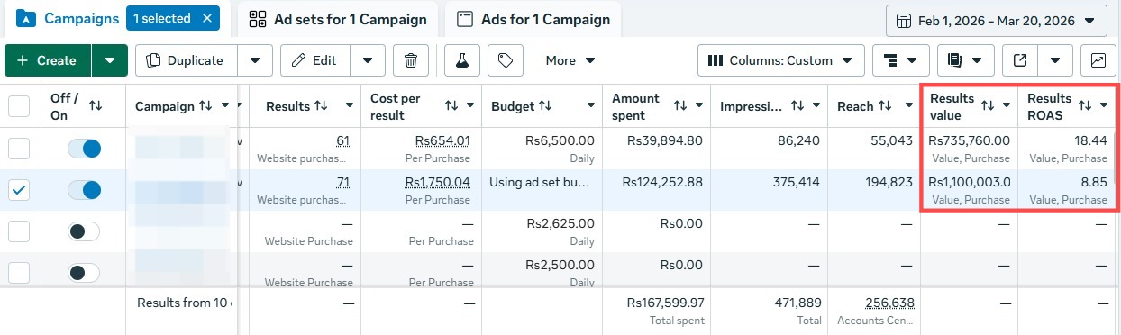The image size is (1121, 335).
Task: Sort by the Impressions column
Action: pyautogui.click(x=797, y=106)
